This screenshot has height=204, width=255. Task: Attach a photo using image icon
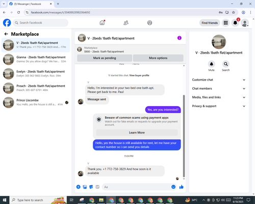85,187
